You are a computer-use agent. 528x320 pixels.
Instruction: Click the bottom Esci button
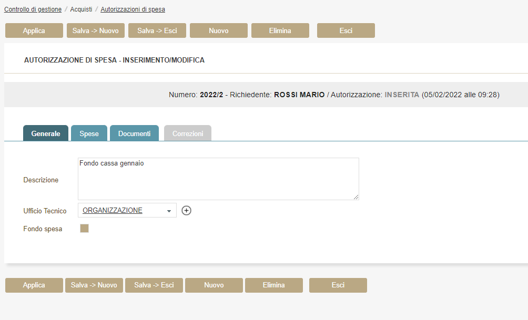pos(338,285)
